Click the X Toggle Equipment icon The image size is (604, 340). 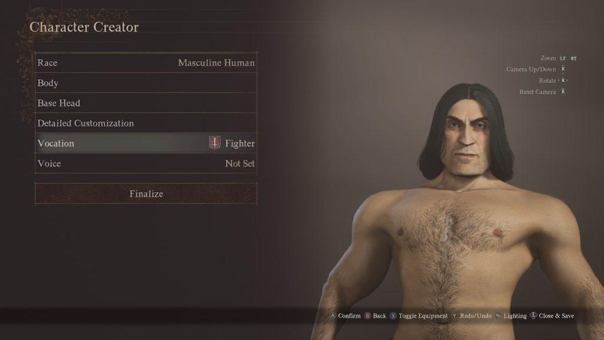pos(393,316)
